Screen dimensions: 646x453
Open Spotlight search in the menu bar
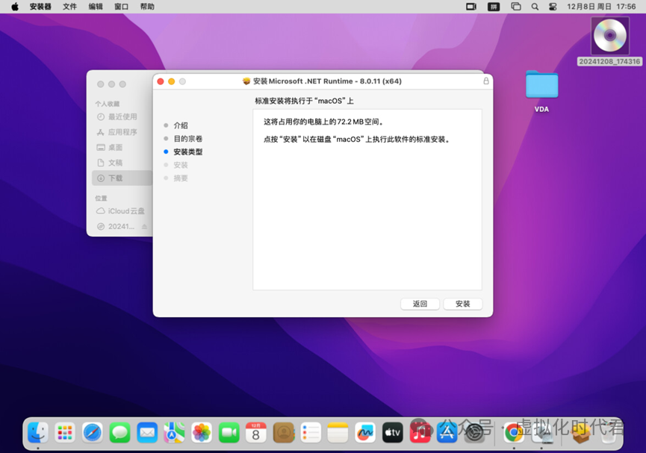coord(535,6)
